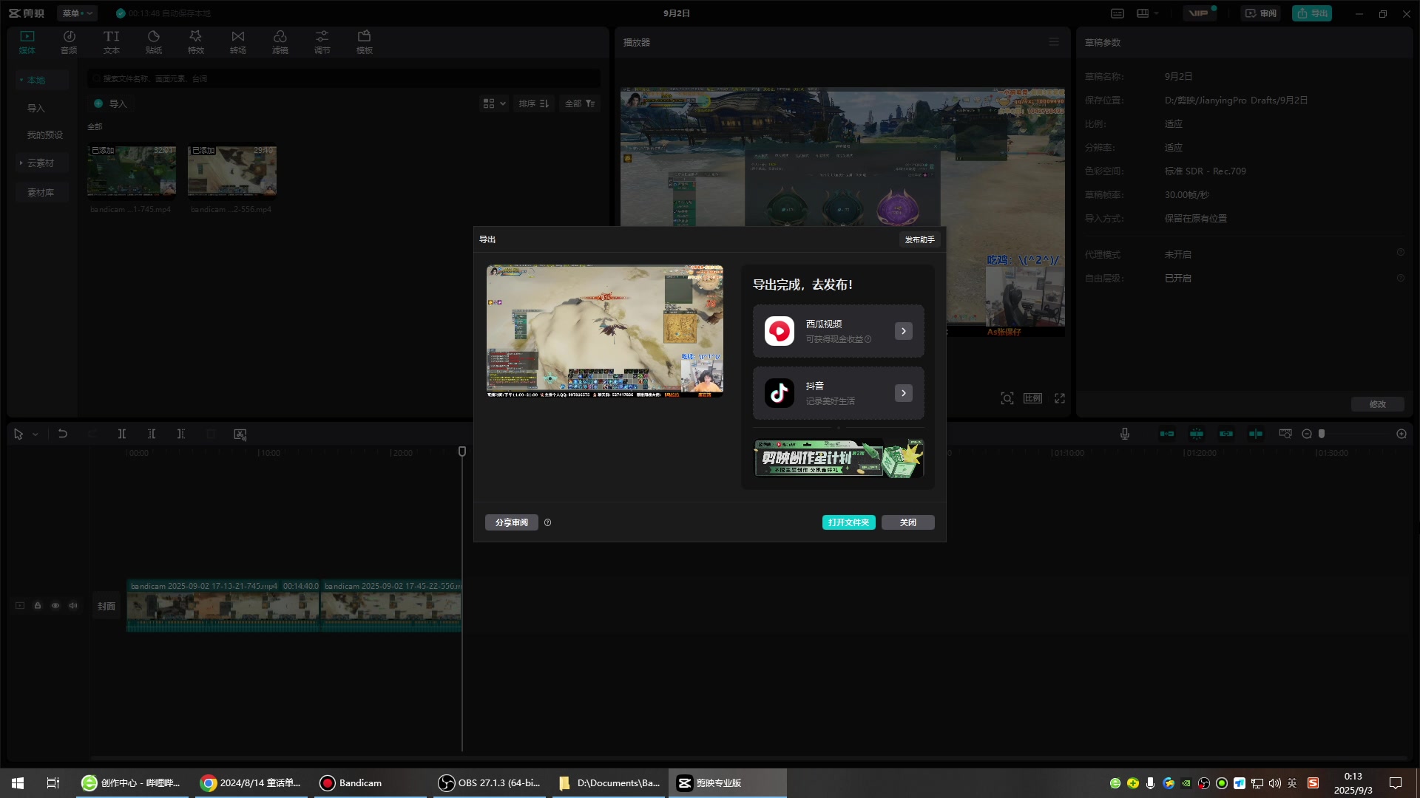
Task: Click the undo icon in timeline toolbar
Action: pyautogui.click(x=63, y=434)
